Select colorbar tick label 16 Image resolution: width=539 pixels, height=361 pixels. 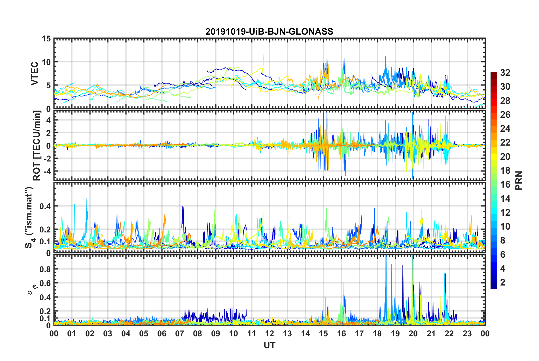(x=505, y=184)
